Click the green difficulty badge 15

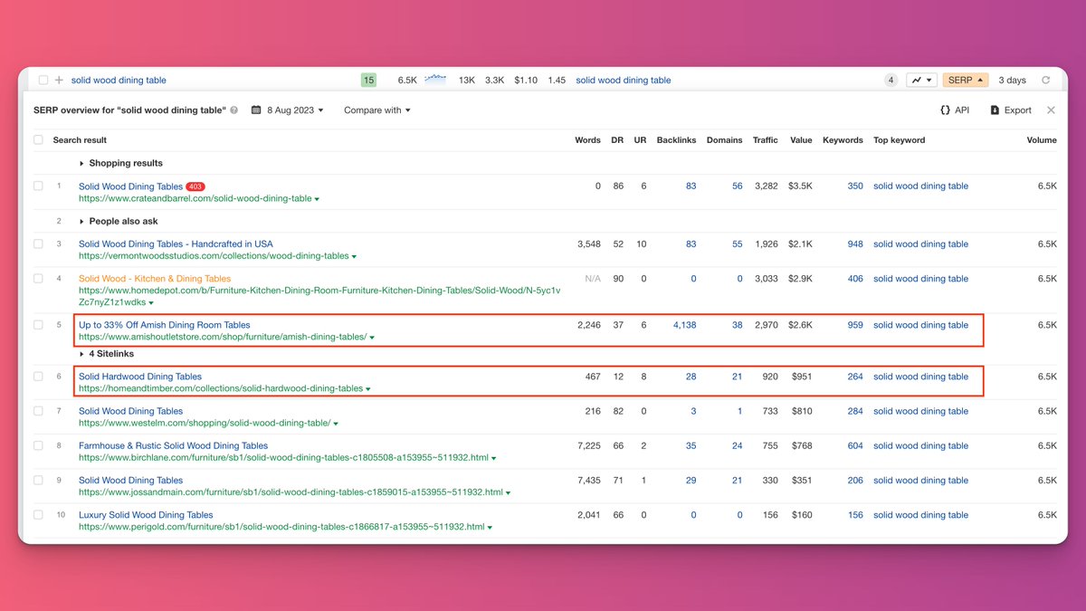[368, 80]
